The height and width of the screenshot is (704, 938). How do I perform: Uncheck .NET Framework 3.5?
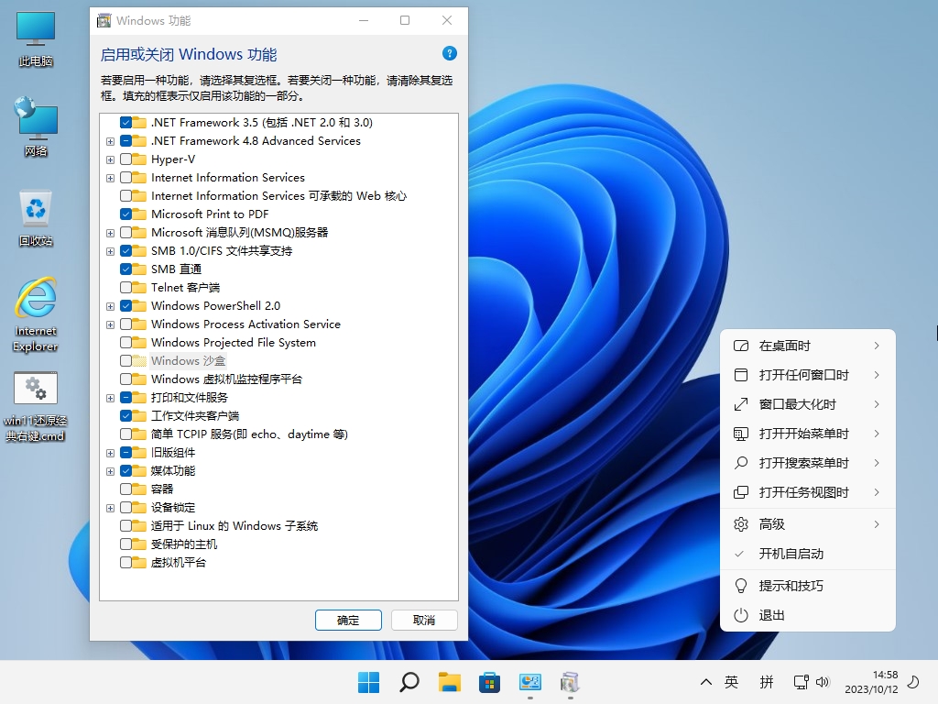tap(125, 122)
